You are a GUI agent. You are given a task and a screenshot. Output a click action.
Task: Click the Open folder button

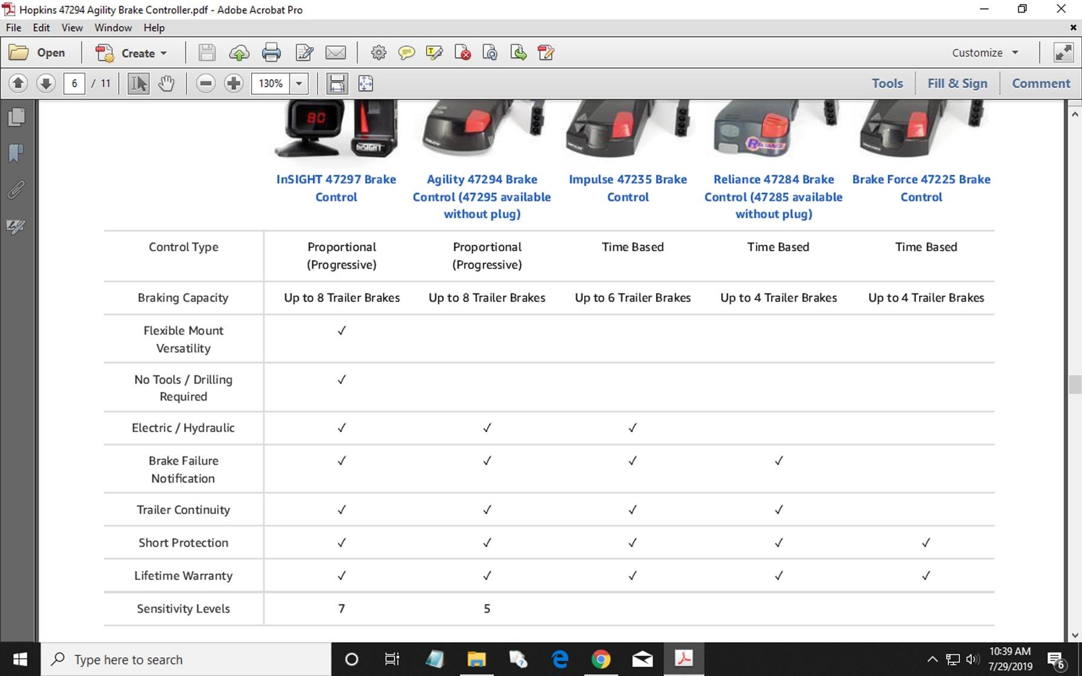(x=37, y=53)
